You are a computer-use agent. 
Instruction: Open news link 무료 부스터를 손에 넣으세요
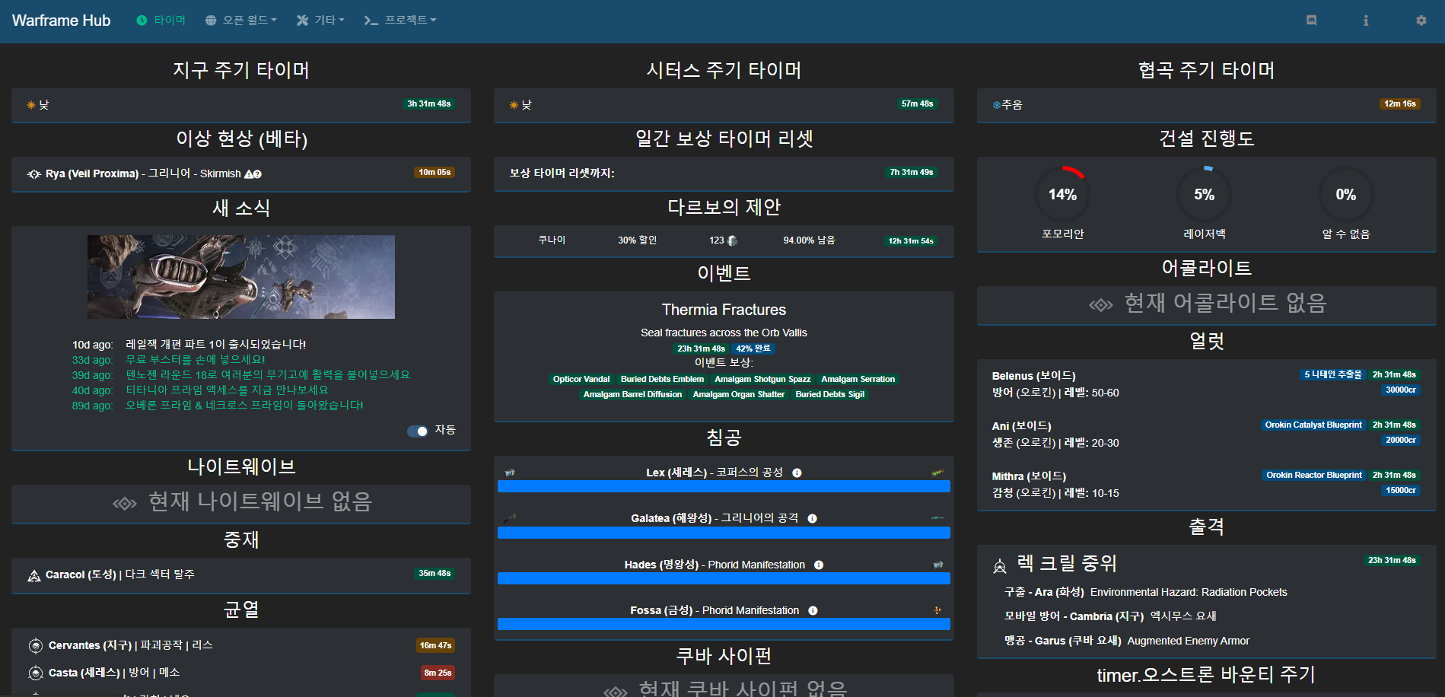pyautogui.click(x=196, y=360)
